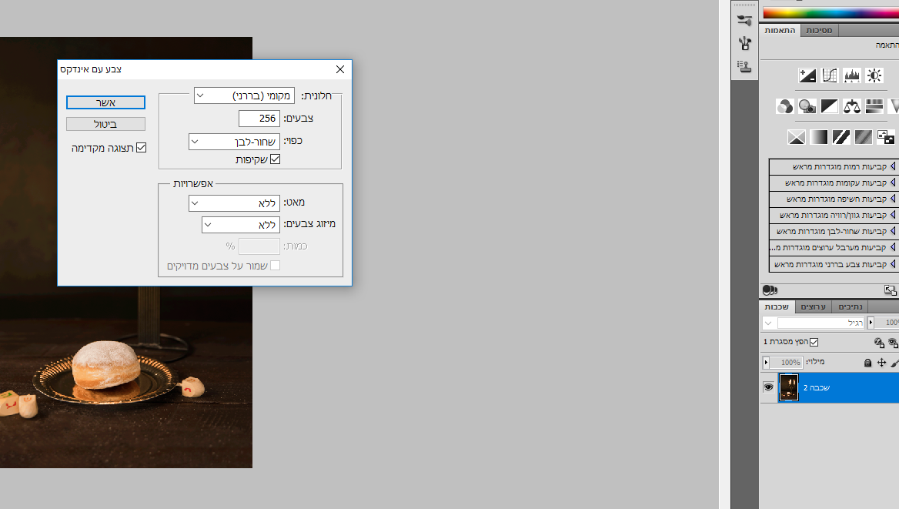Viewport: 899px width, 509px height.
Task: Switch to the Paths tab נתיבים
Action: pos(851,307)
